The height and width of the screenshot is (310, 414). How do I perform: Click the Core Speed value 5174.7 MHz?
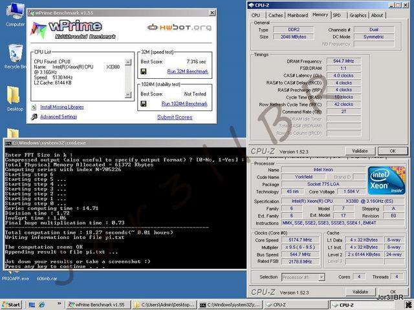click(x=300, y=240)
